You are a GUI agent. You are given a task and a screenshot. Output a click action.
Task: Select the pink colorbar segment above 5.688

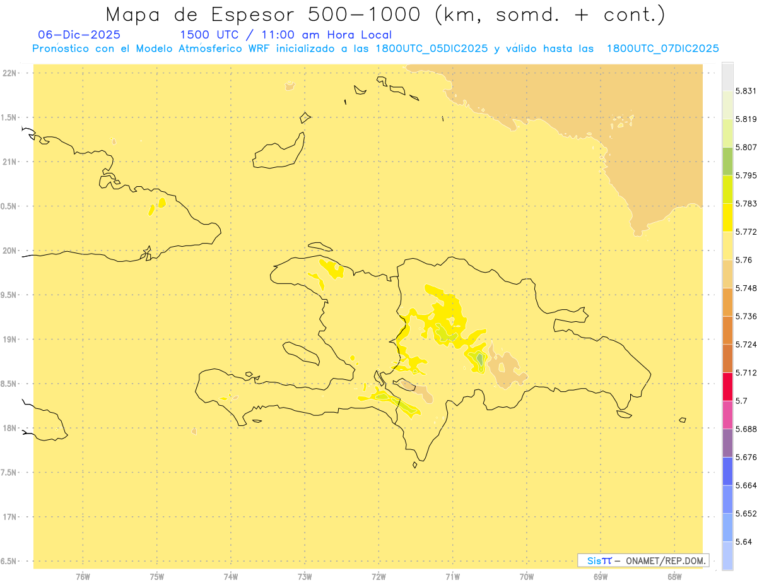coord(727,415)
